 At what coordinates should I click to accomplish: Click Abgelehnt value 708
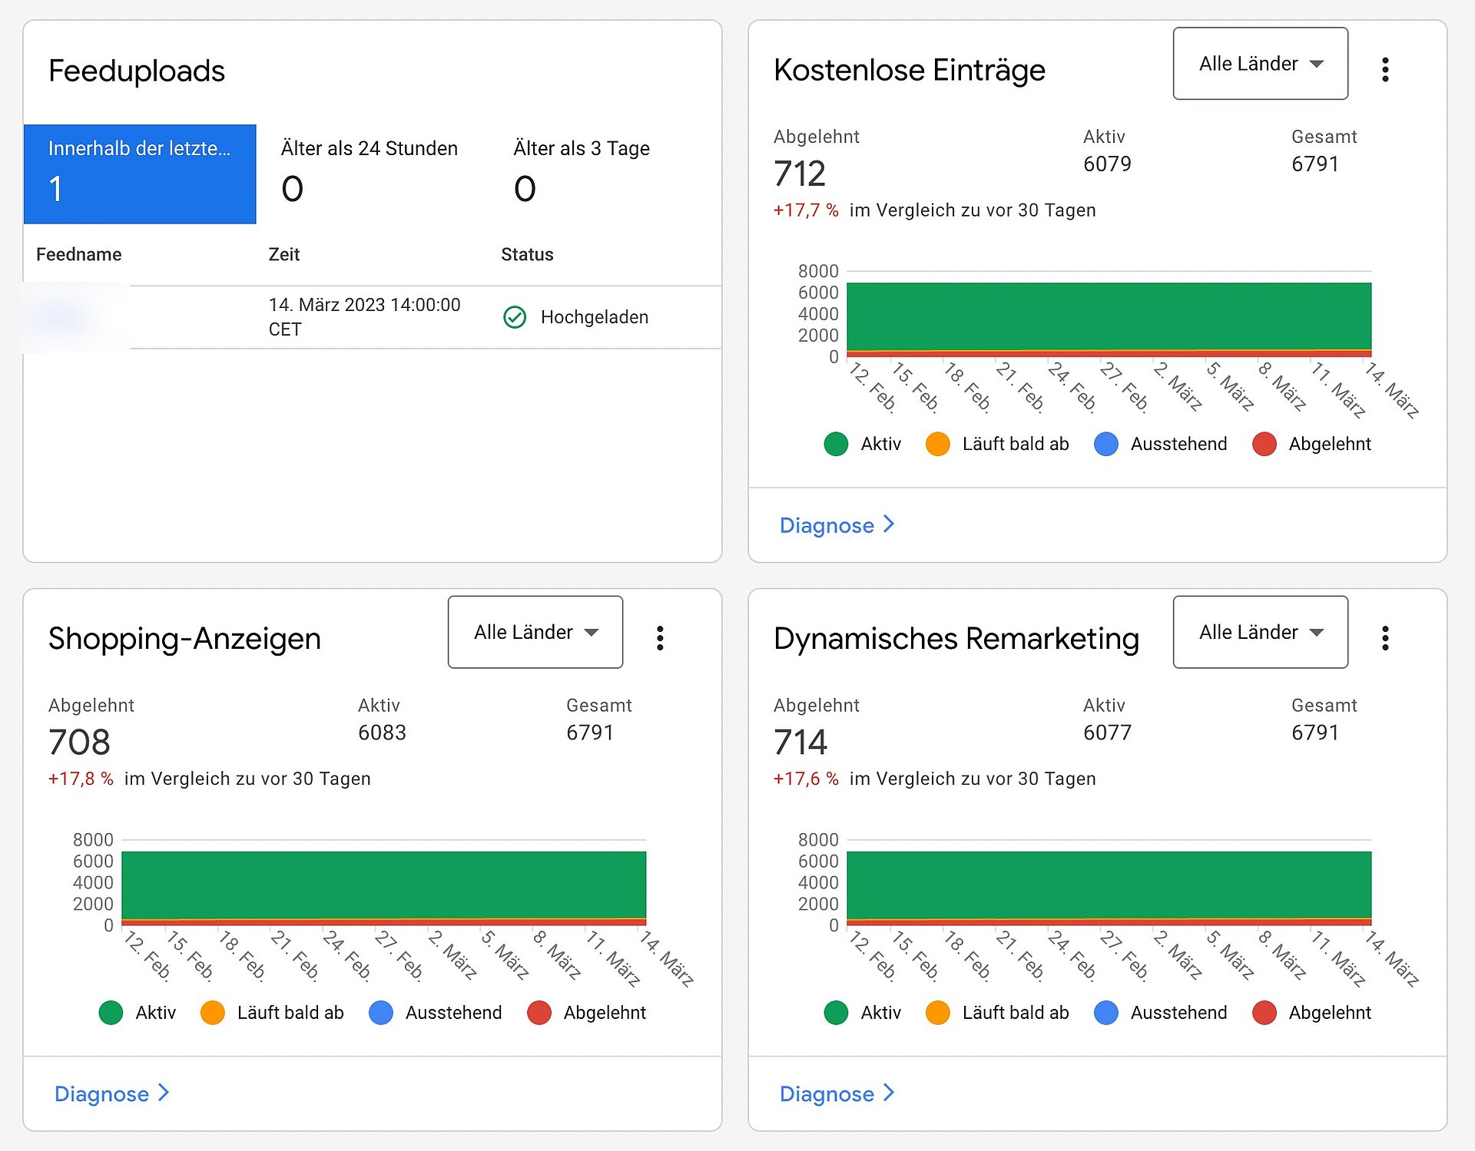click(79, 743)
